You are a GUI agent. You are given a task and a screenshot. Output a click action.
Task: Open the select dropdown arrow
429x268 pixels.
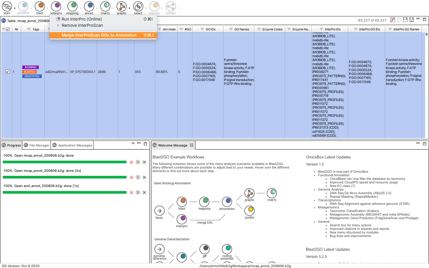point(146,8)
